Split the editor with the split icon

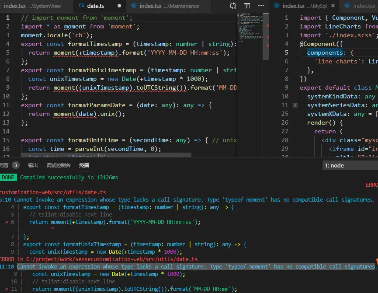click(246, 6)
